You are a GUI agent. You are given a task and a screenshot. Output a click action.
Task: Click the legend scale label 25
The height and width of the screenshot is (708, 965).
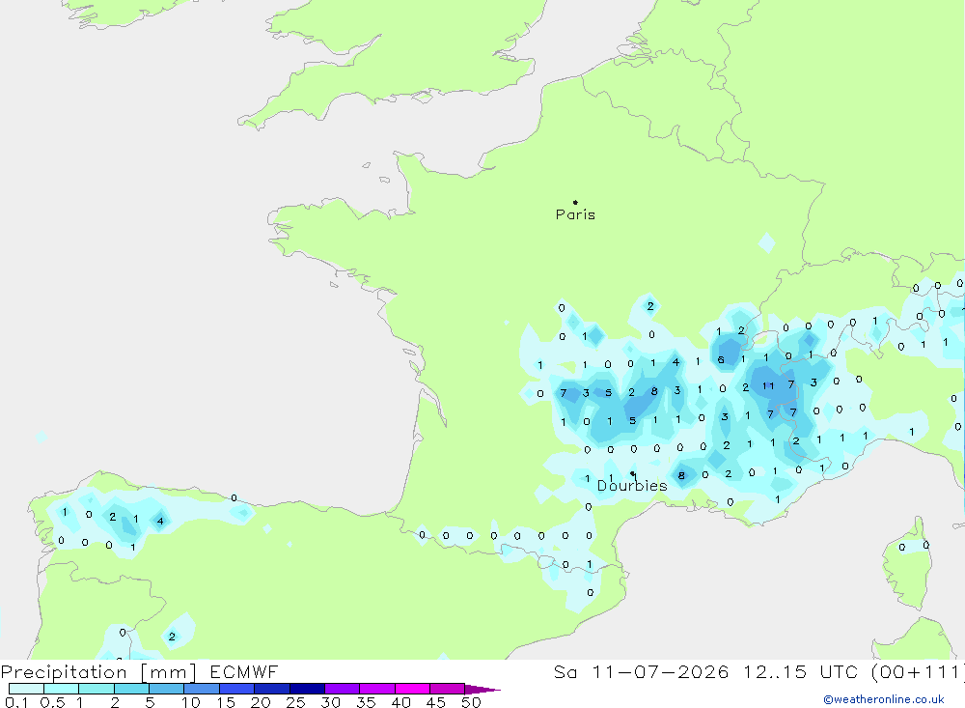coord(295,702)
